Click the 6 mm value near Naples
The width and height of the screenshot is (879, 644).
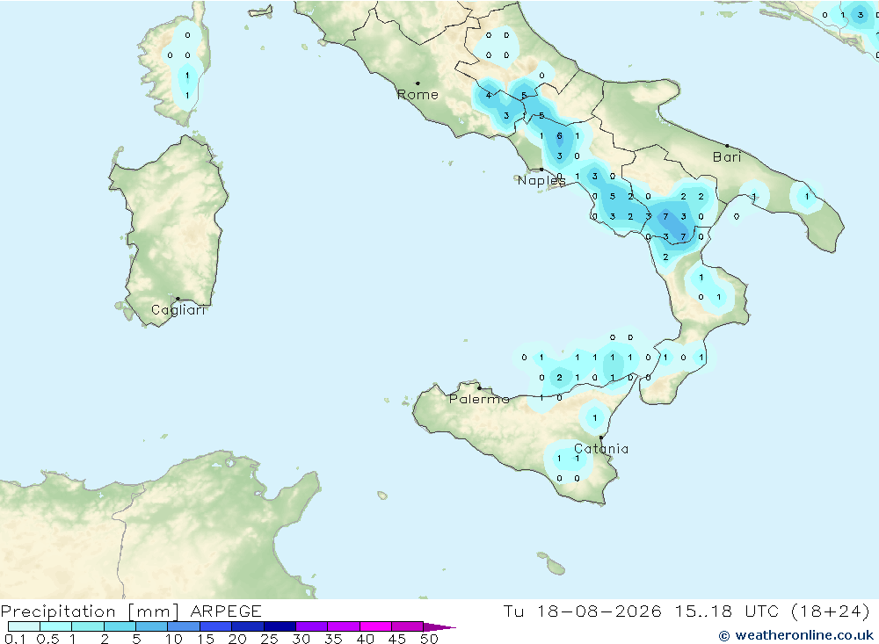point(559,136)
